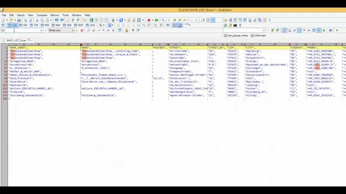Switch to LOG mode
The width and height of the screenshot is (346, 194).
[x=91, y=25]
